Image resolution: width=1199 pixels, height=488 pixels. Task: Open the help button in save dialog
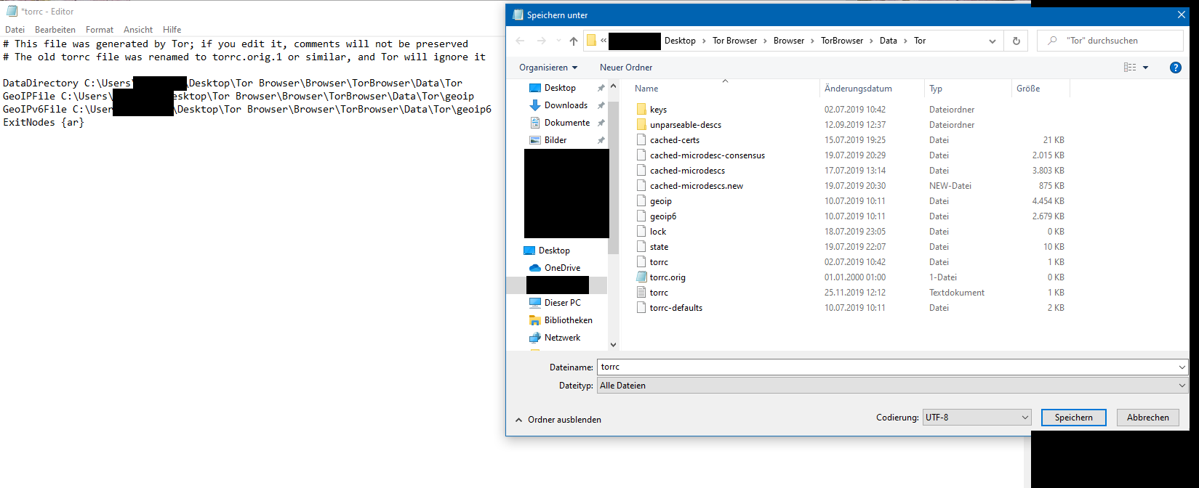(x=1176, y=68)
